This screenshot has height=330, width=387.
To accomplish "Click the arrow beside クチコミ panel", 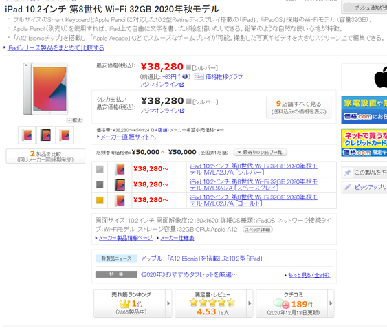I will pyautogui.click(x=331, y=303).
